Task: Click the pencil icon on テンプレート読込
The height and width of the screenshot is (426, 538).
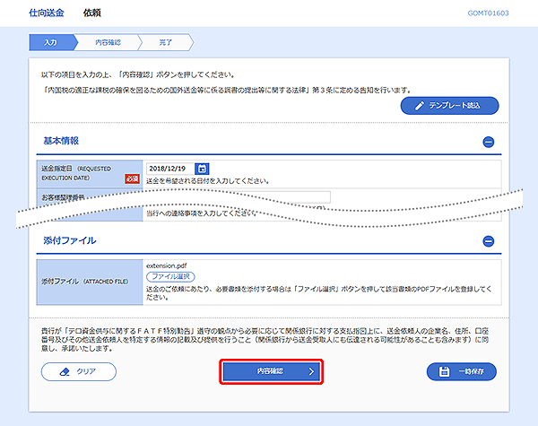Action: pos(420,106)
